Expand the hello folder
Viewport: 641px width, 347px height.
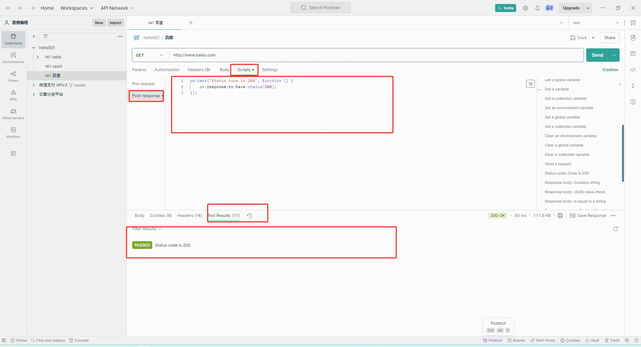click(x=38, y=57)
